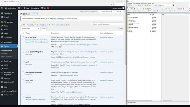Open WP-phpMyAdmin from the sidebar
190x107 pixels.
[10, 91]
